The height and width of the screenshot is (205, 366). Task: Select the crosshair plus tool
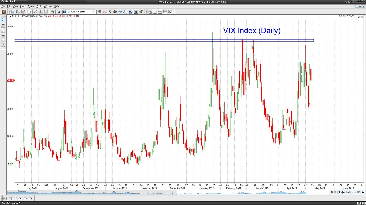coord(3,25)
